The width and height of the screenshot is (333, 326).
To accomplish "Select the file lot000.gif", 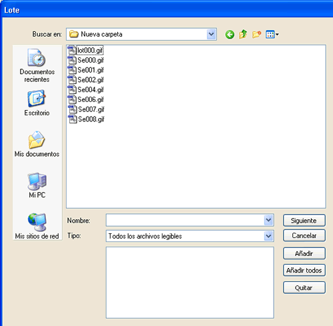I will click(x=86, y=51).
